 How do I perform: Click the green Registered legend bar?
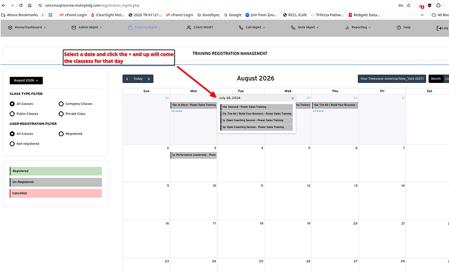point(55,171)
